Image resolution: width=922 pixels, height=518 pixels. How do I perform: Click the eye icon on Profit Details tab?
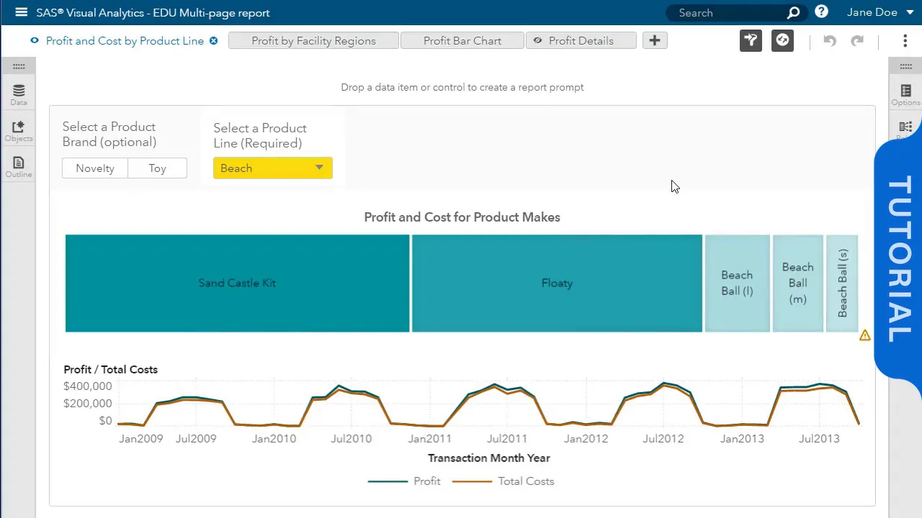[x=537, y=41]
